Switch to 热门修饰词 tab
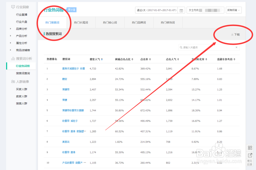Viewport: 256px width, 170px height. [x=168, y=22]
